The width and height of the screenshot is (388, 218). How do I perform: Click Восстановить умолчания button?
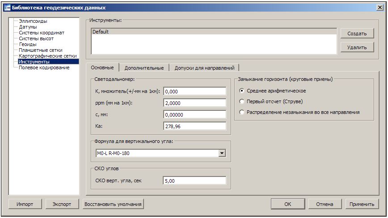click(x=113, y=204)
